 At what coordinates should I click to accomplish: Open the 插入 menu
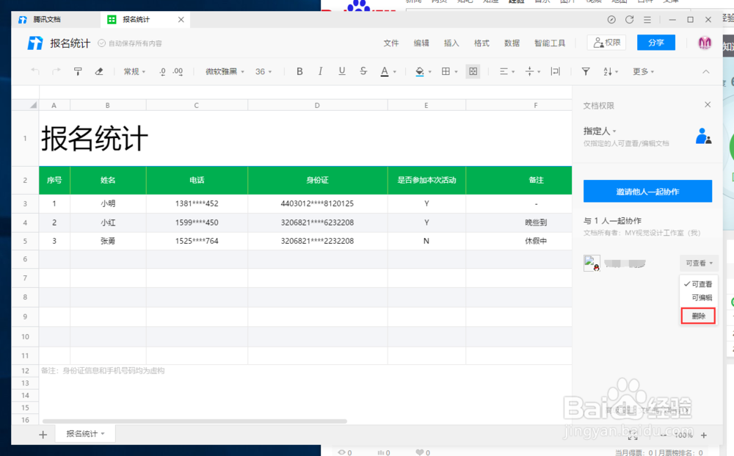coord(451,43)
